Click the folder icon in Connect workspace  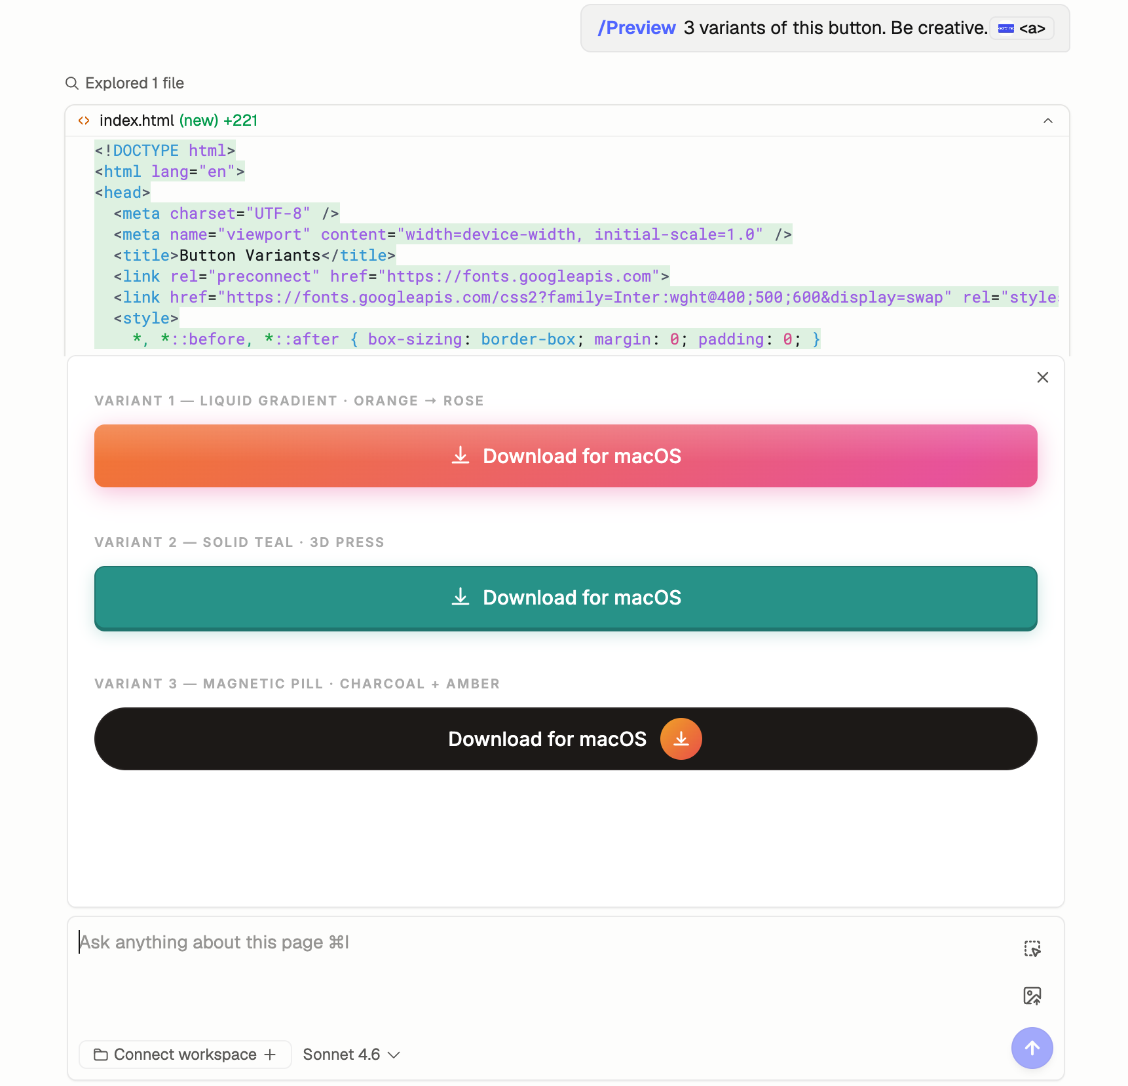101,1055
